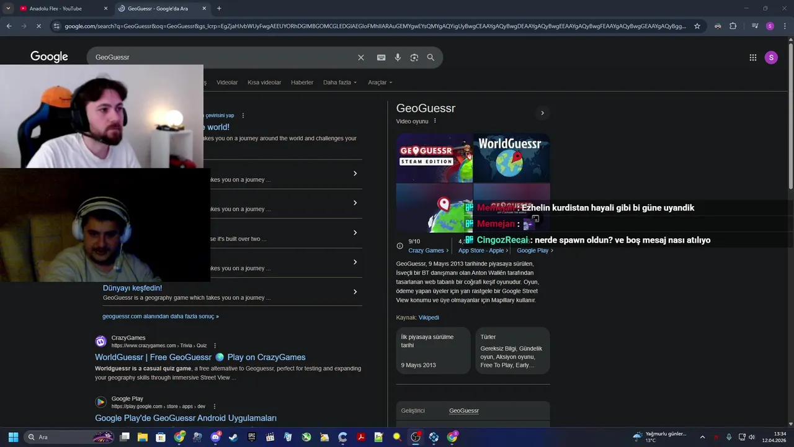Open a new browser tab
Image resolution: width=794 pixels, height=447 pixels.
pyautogui.click(x=219, y=8)
